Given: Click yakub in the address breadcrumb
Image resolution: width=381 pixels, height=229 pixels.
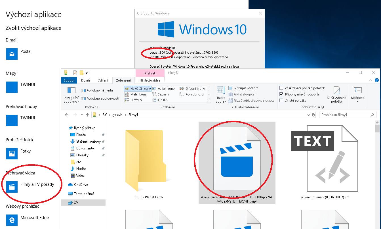Looking at the screenshot, I should tap(117, 115).
